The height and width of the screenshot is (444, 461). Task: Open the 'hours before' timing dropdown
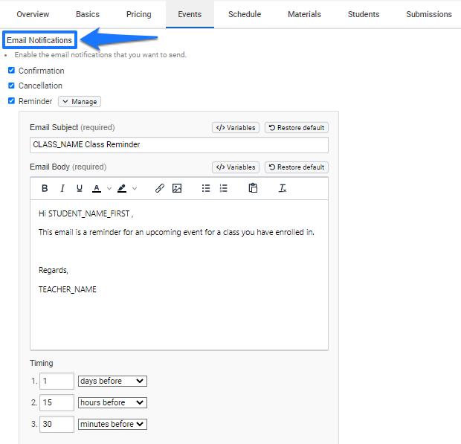coord(112,402)
